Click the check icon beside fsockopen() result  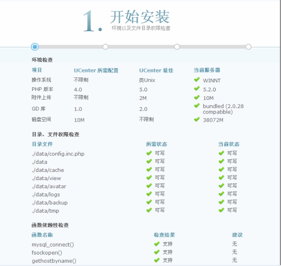click(x=157, y=252)
